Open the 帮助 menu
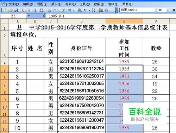 click(127, 4)
